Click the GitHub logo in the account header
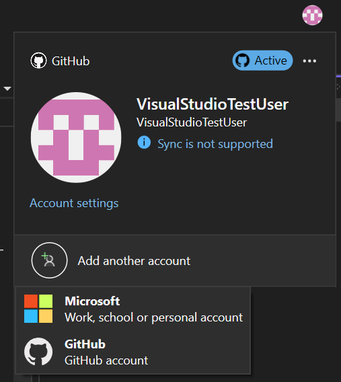This screenshot has width=341, height=382. pos(38,61)
